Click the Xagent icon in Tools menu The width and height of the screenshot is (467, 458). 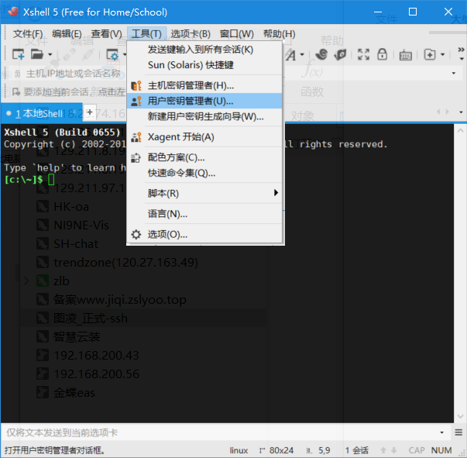coord(136,137)
